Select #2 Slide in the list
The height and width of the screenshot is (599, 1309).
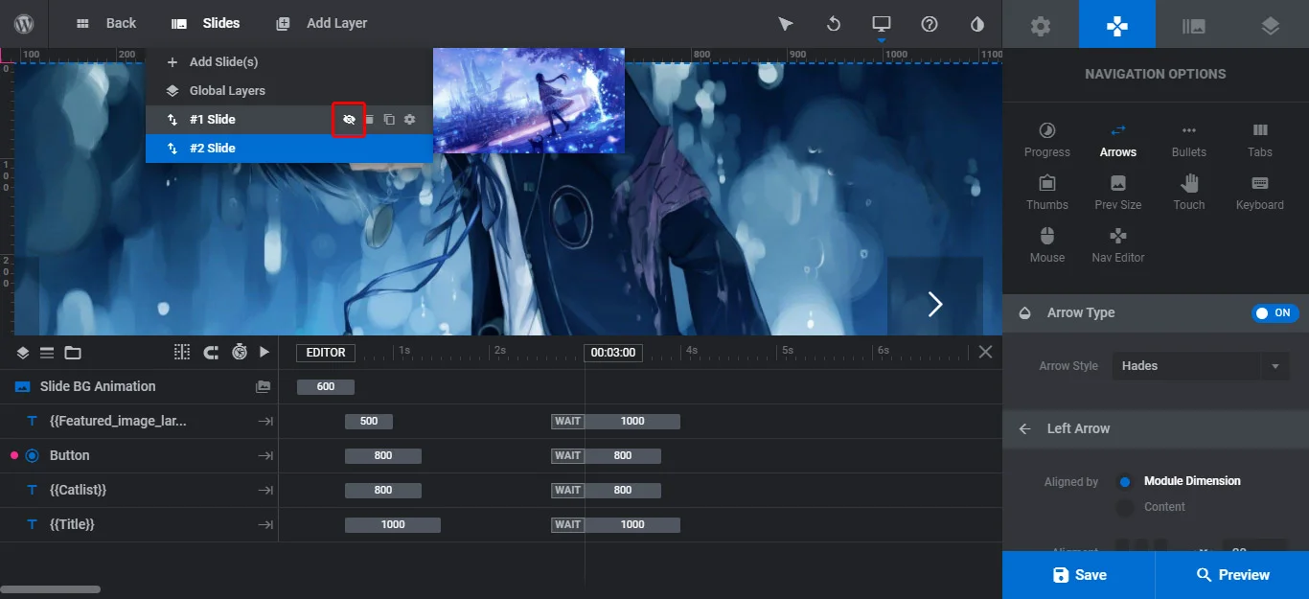tap(288, 149)
